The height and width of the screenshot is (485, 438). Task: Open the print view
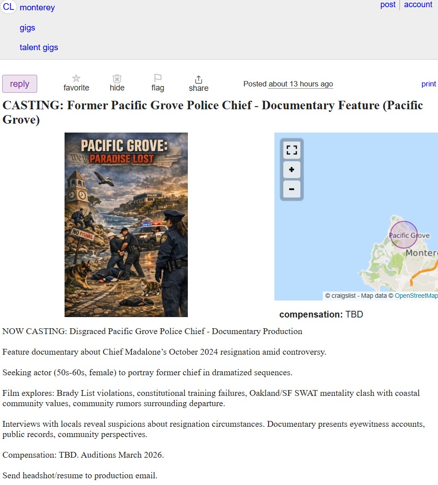point(428,84)
